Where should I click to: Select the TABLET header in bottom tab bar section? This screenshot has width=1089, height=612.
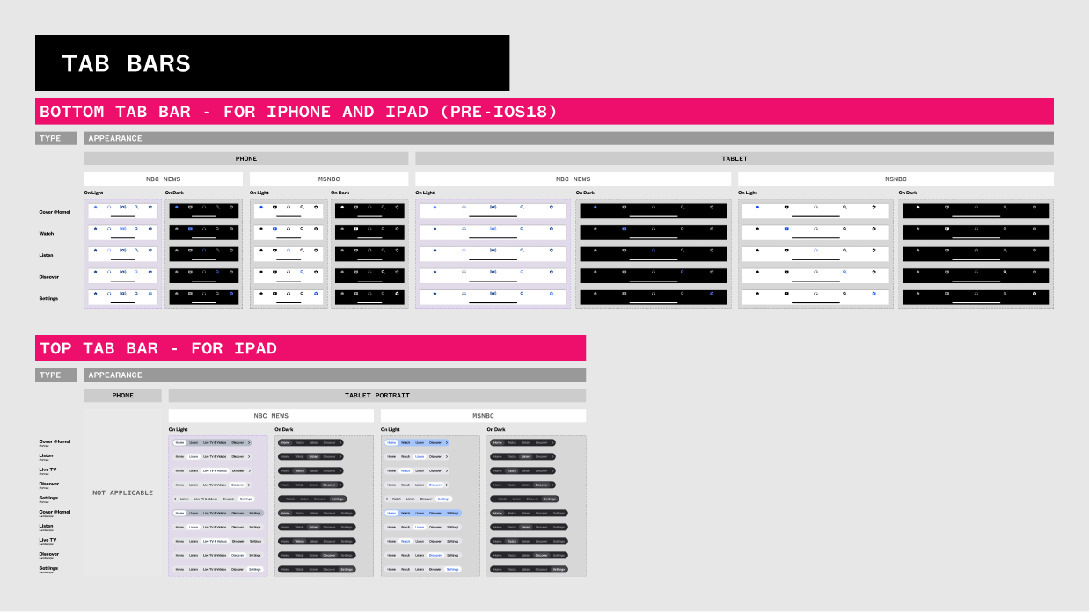click(734, 159)
